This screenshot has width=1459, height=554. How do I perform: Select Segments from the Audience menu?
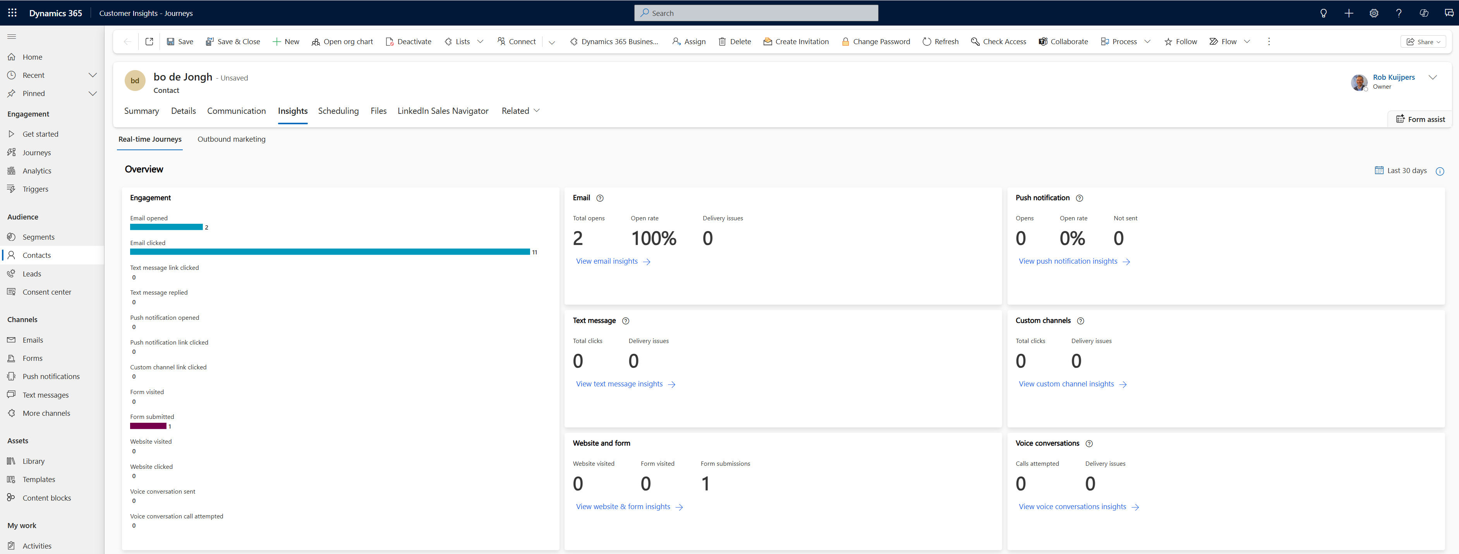click(38, 236)
